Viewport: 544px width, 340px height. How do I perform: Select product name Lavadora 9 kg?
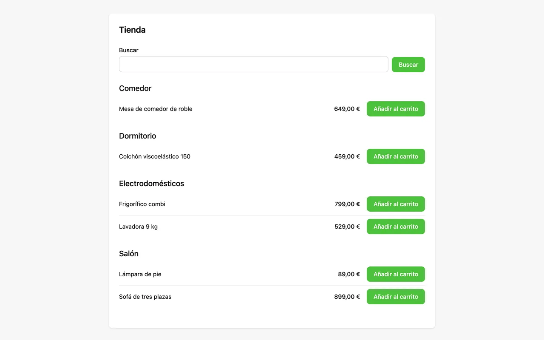click(138, 227)
